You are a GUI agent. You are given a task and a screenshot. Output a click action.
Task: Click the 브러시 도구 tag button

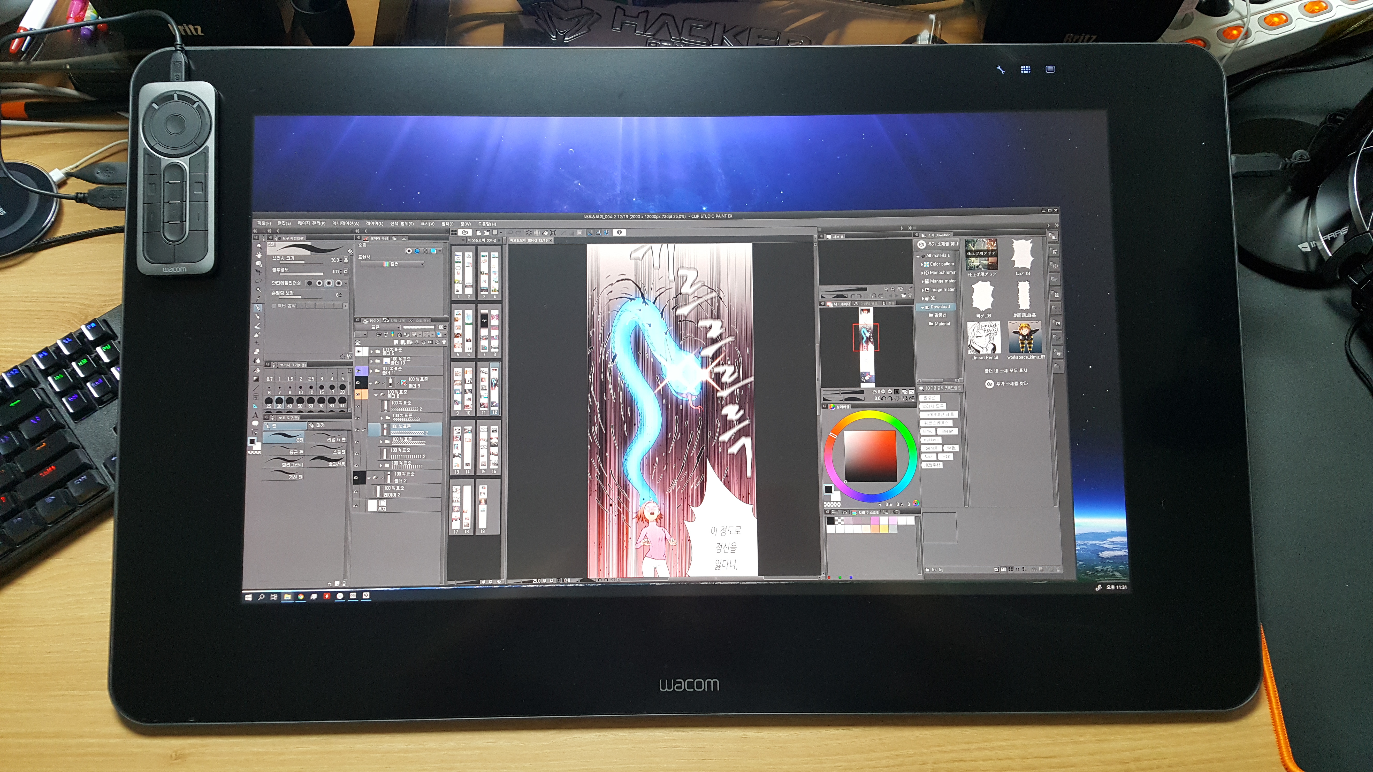(x=933, y=406)
